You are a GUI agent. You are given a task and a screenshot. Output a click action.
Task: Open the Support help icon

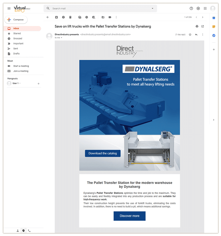click(x=191, y=8)
